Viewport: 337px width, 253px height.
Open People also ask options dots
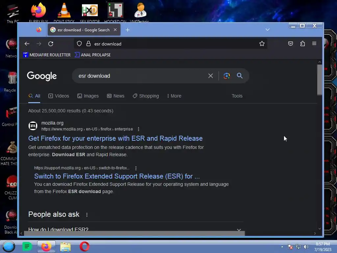click(x=87, y=215)
